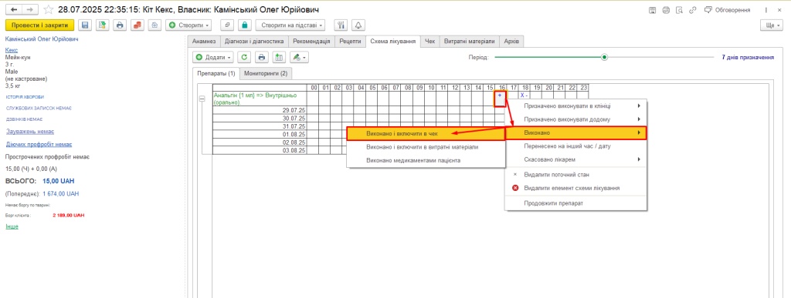Click the red coins icon in the toolbar
The image size is (791, 298).
tap(137, 25)
